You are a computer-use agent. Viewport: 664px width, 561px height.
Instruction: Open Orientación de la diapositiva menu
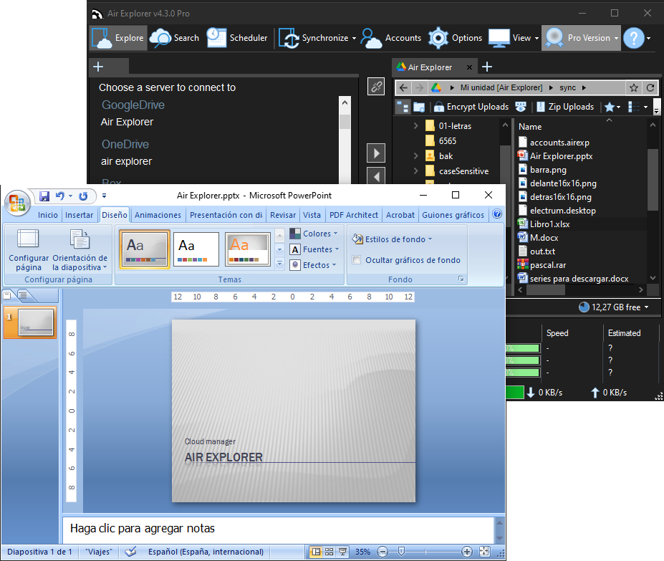[x=80, y=250]
